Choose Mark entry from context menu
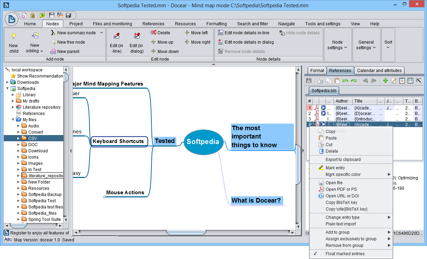Viewport: 427px width, 259px height. (351, 168)
